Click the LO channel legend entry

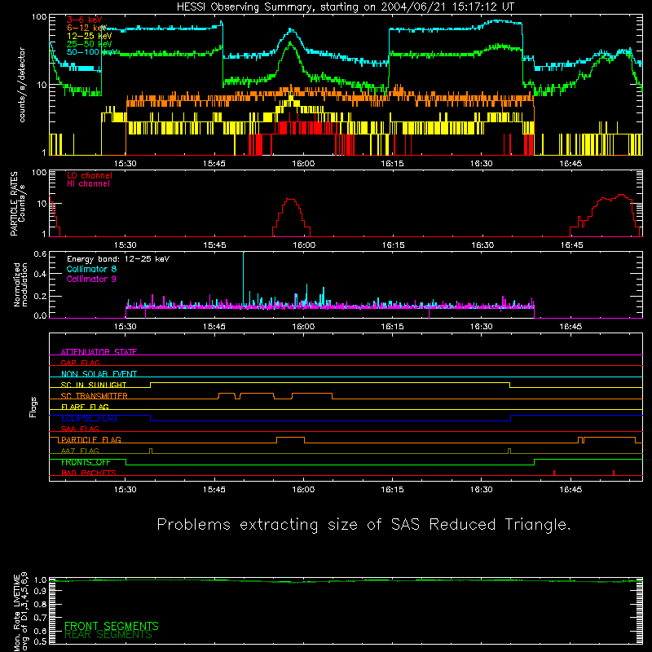tap(90, 175)
